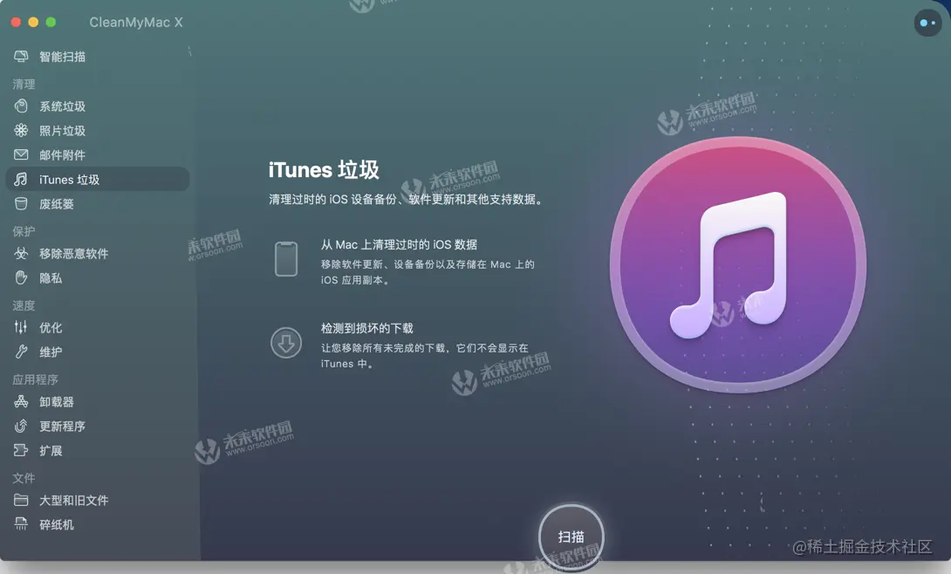Select 隐私 in the sidebar
This screenshot has width=951, height=574.
[97, 277]
